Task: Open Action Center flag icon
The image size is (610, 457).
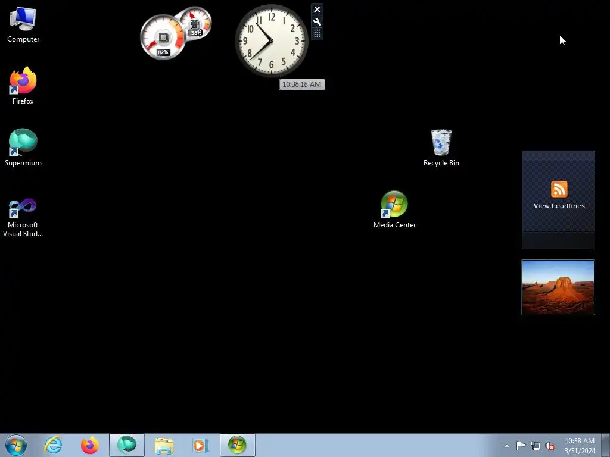Action: coord(521,446)
